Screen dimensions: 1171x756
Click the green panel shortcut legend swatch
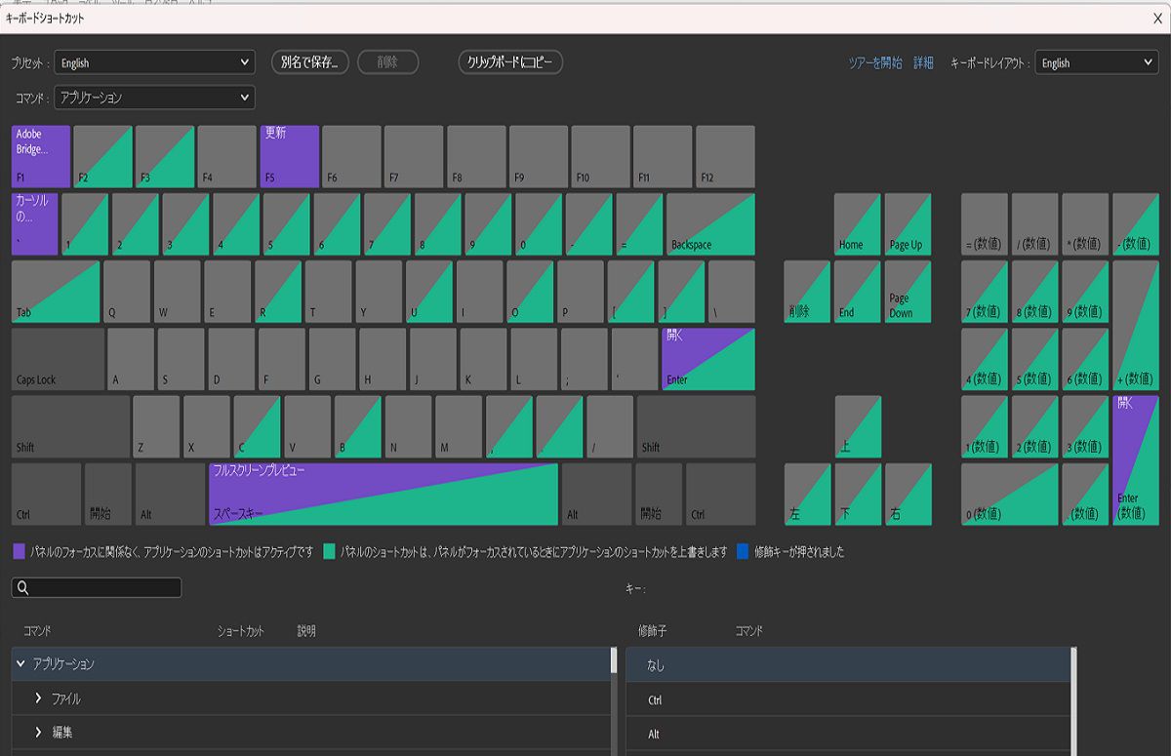tap(330, 551)
